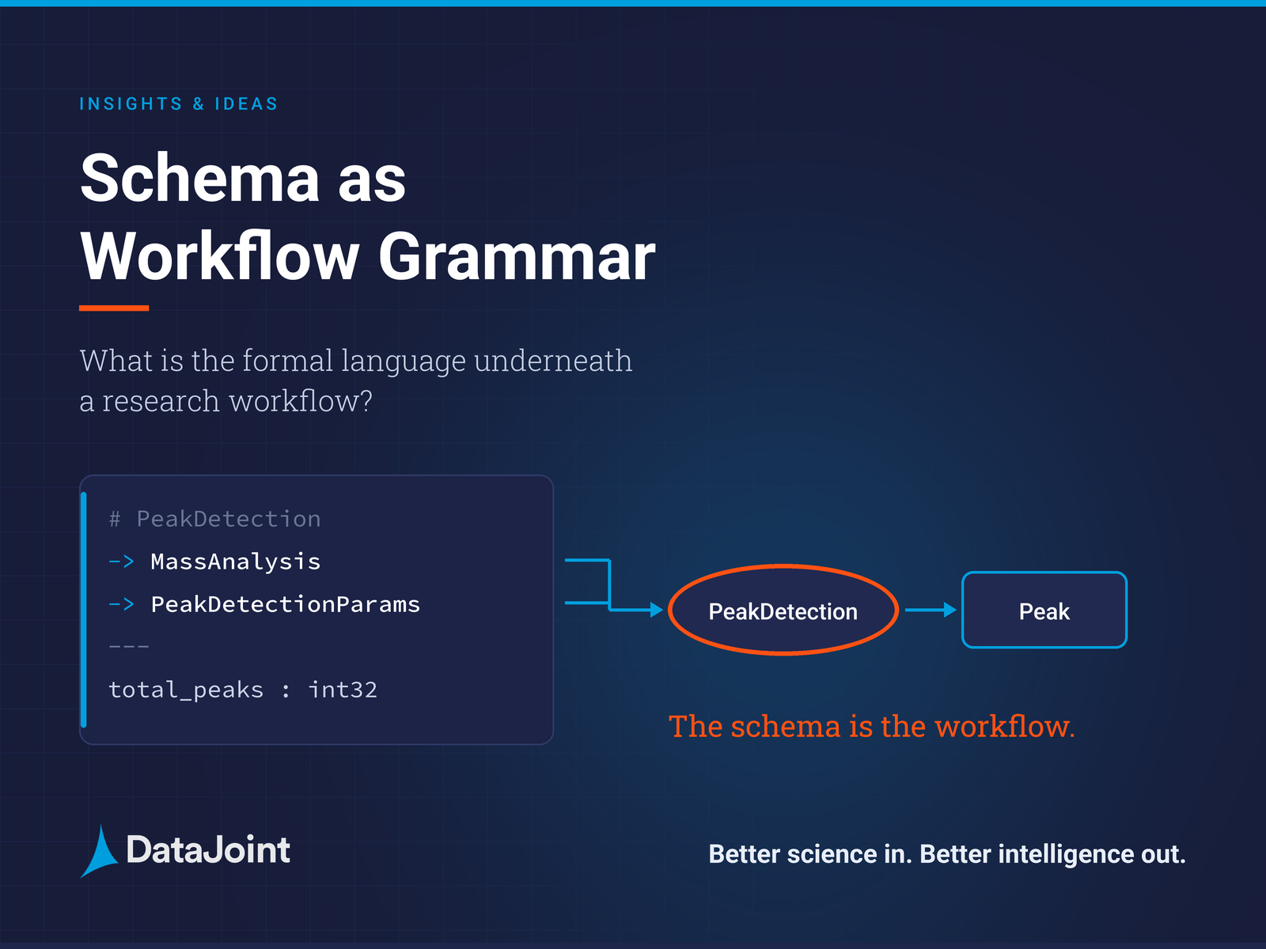Screen dimensions: 1266x949
Task: Click the arrow before PeakDetectionParams
Action: click(x=121, y=604)
